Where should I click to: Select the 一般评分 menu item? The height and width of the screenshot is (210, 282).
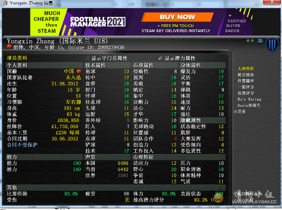[x=246, y=87]
